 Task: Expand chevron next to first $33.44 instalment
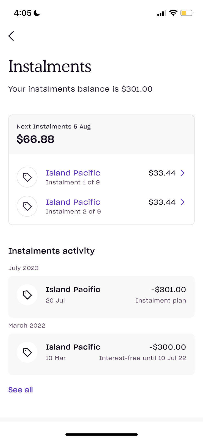click(182, 173)
